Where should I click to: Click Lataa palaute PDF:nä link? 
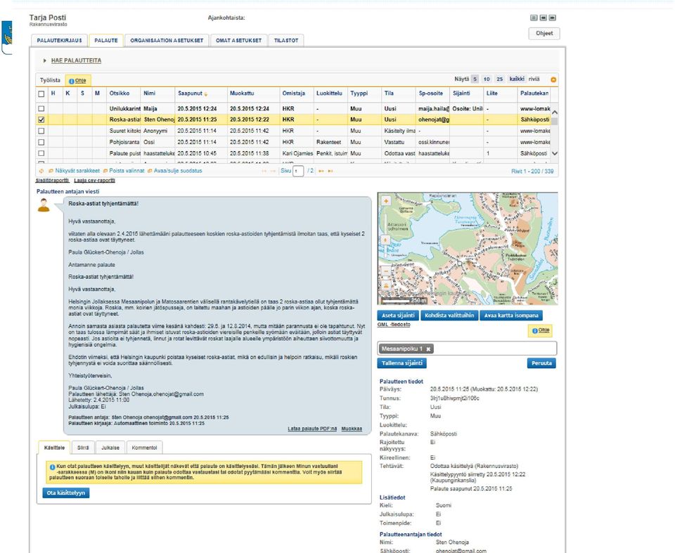point(312,429)
